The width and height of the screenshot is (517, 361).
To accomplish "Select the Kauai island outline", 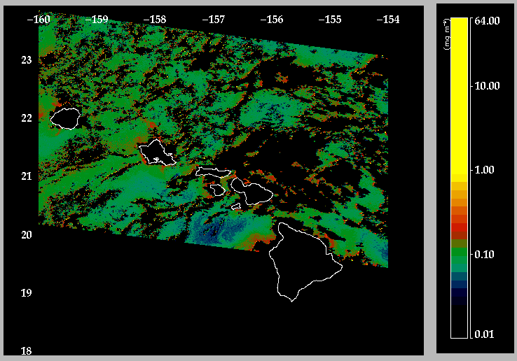I will pos(65,118).
